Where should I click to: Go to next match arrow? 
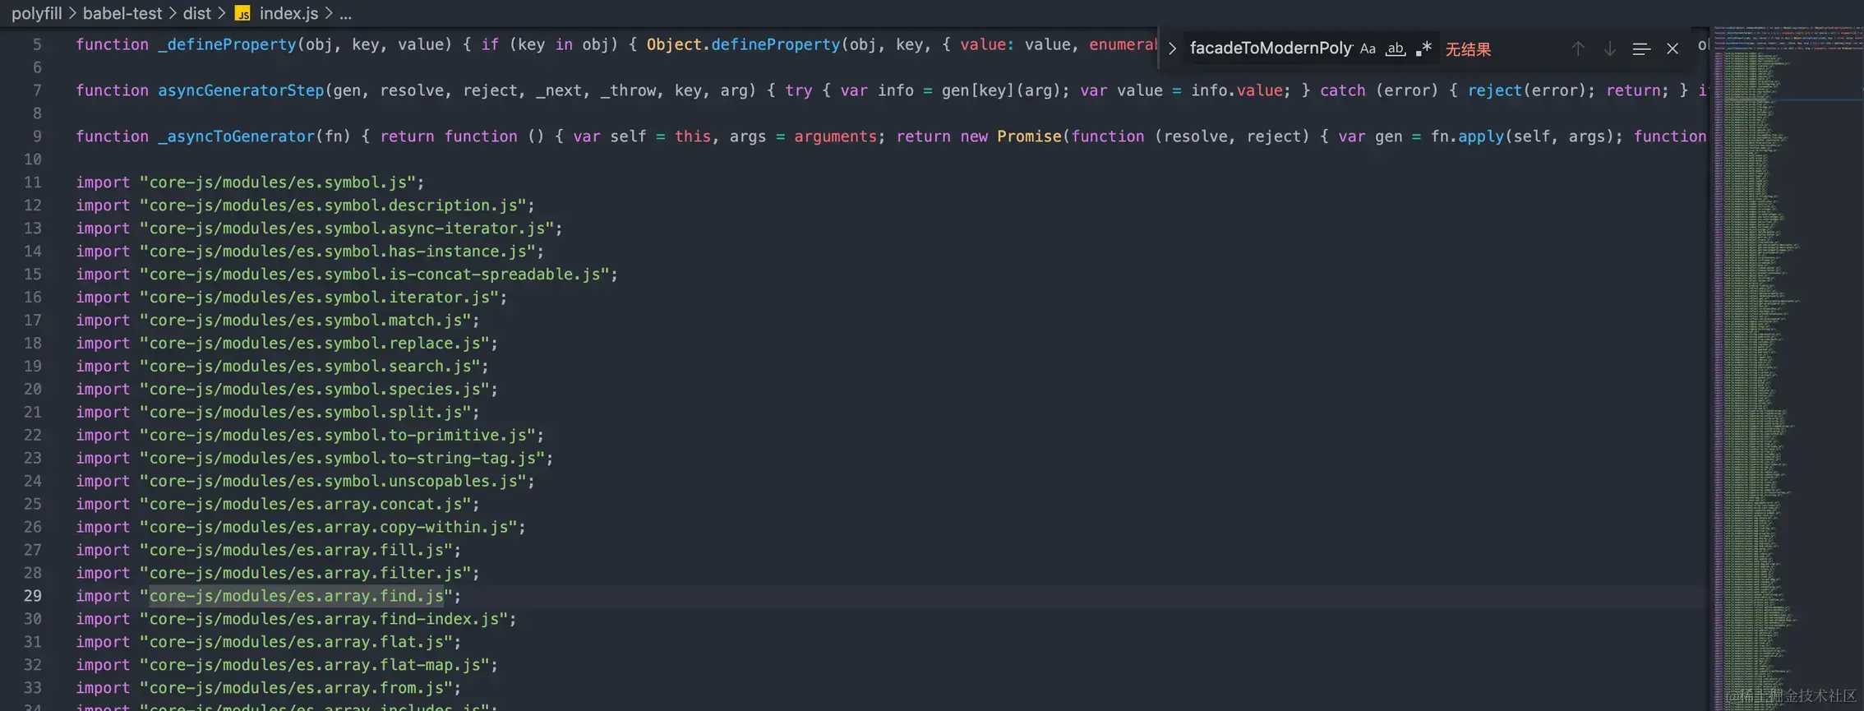[x=1609, y=48]
